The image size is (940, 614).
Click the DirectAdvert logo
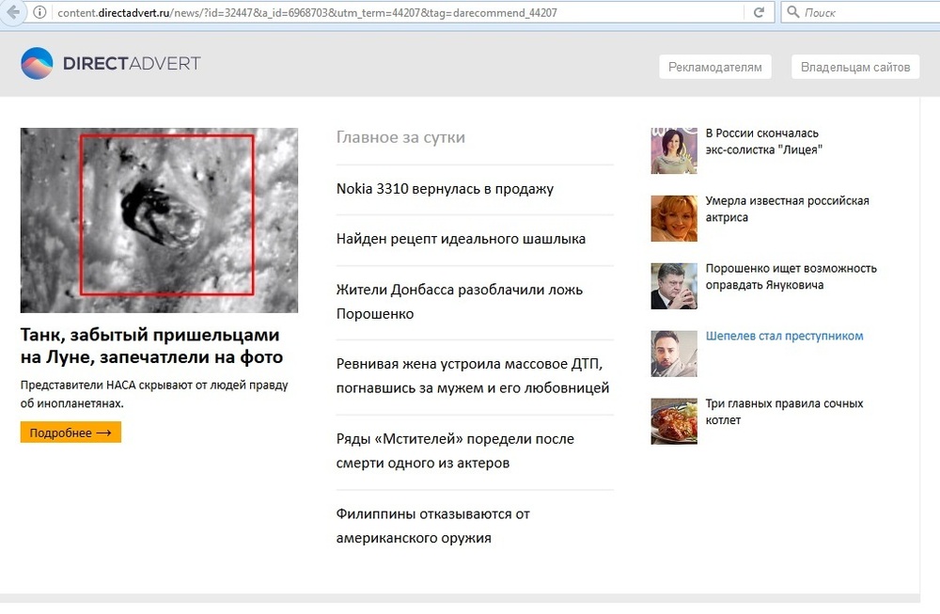(111, 64)
